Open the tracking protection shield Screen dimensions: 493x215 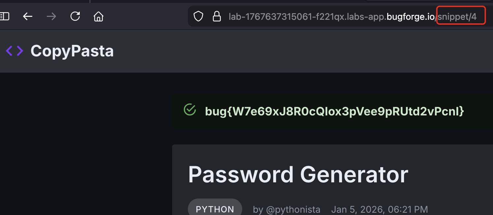(198, 16)
